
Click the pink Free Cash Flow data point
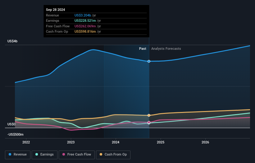pyautogui.click(x=149, y=122)
